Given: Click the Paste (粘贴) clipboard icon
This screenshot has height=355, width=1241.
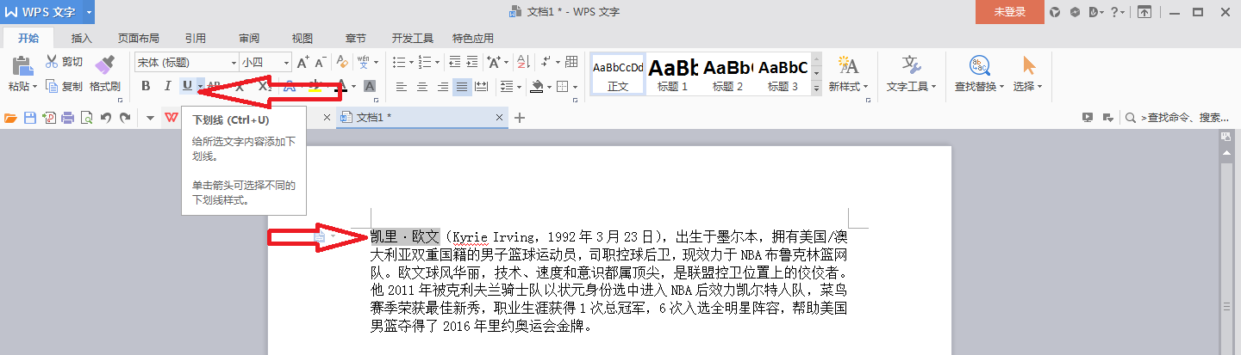Looking at the screenshot, I should [x=22, y=66].
